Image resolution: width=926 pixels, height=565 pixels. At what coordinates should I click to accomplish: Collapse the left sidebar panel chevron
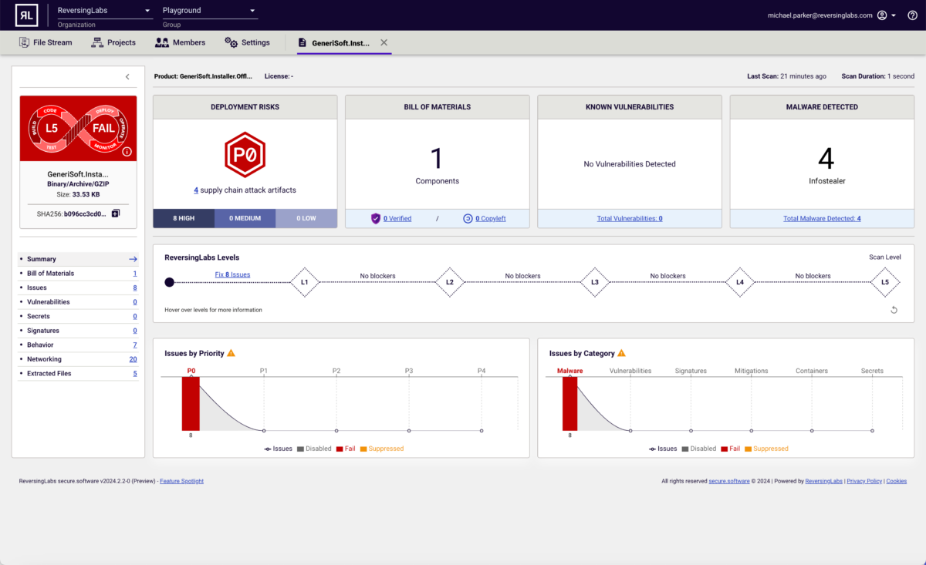[x=127, y=76]
